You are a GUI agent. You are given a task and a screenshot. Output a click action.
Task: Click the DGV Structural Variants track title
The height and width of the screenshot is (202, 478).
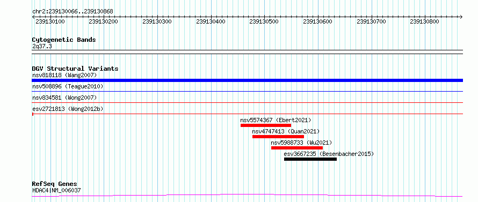[x=75, y=69]
